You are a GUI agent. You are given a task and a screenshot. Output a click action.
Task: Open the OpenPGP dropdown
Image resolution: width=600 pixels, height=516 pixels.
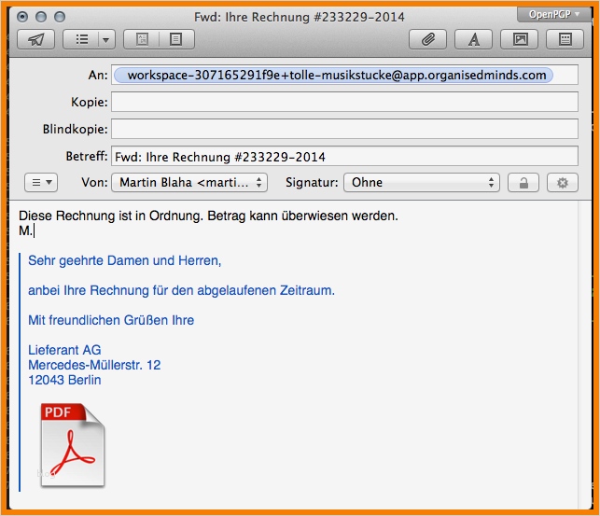click(554, 15)
